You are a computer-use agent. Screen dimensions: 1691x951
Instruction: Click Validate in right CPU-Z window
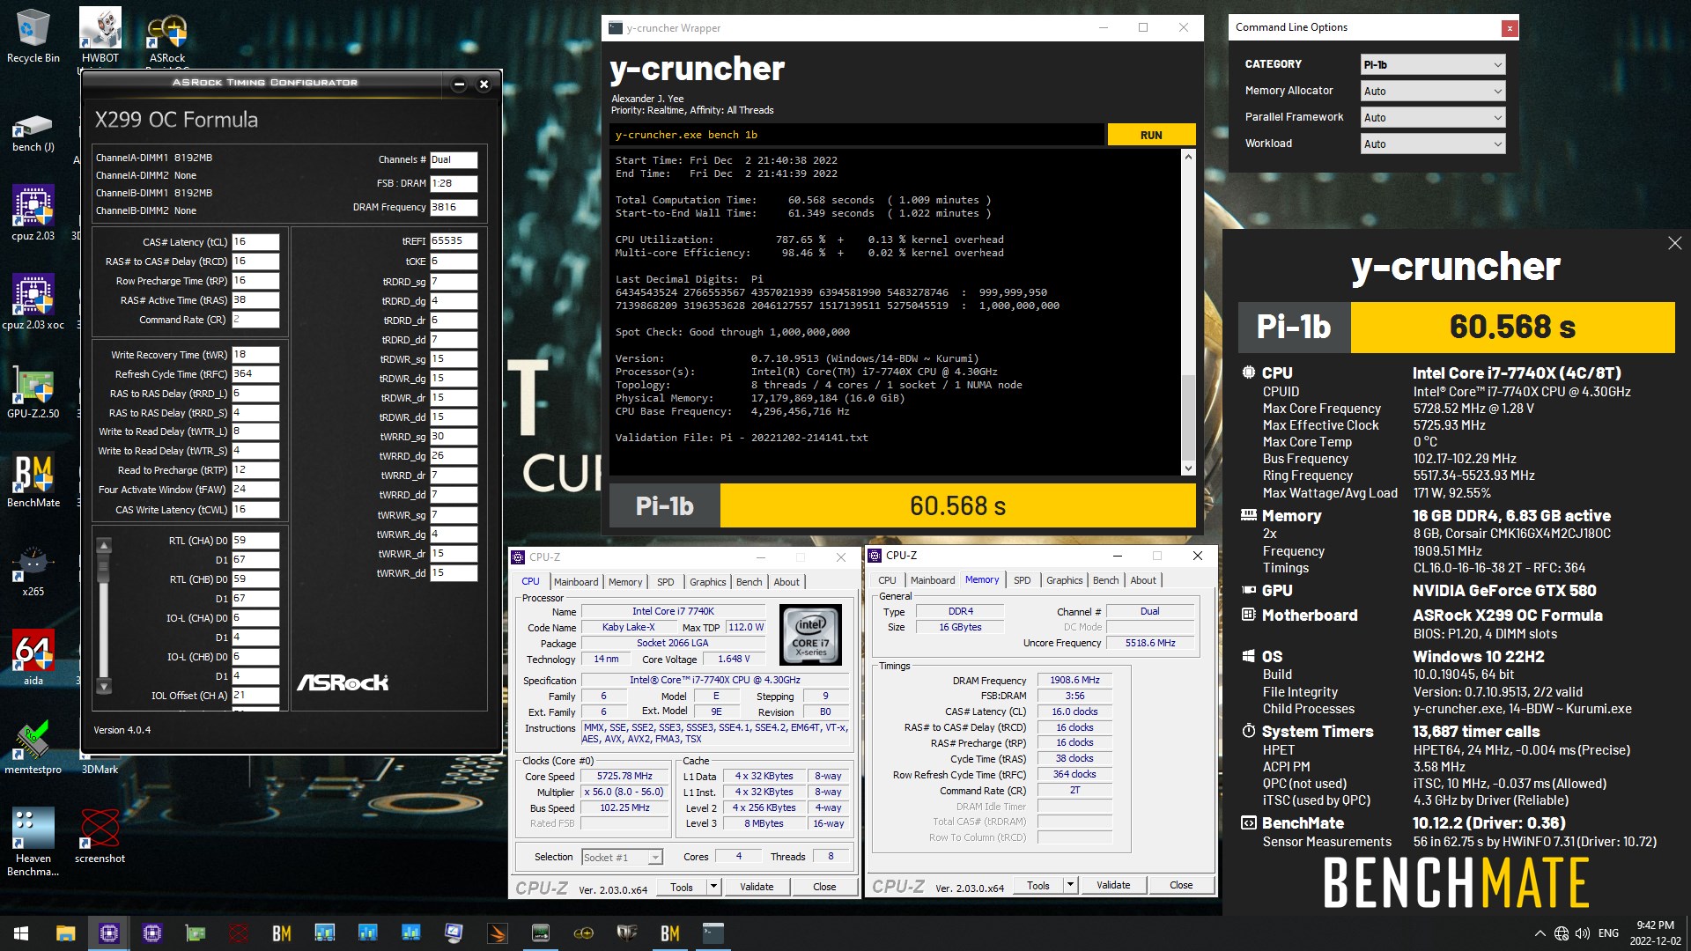1113,885
